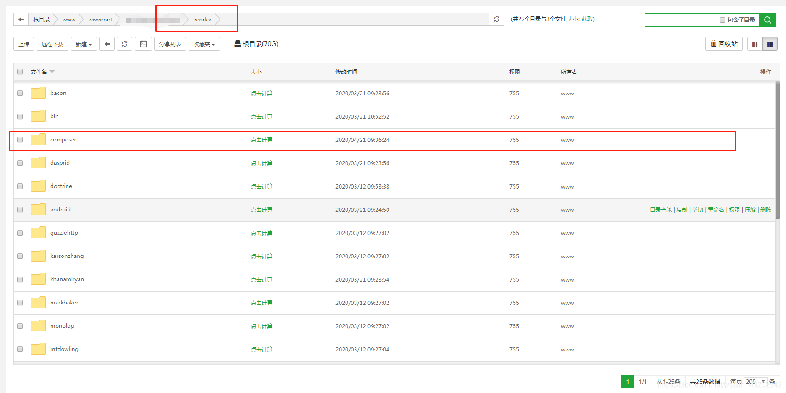Image resolution: width=786 pixels, height=393 pixels.
Task: Click vendor breadcrumb segment
Action: pos(202,20)
